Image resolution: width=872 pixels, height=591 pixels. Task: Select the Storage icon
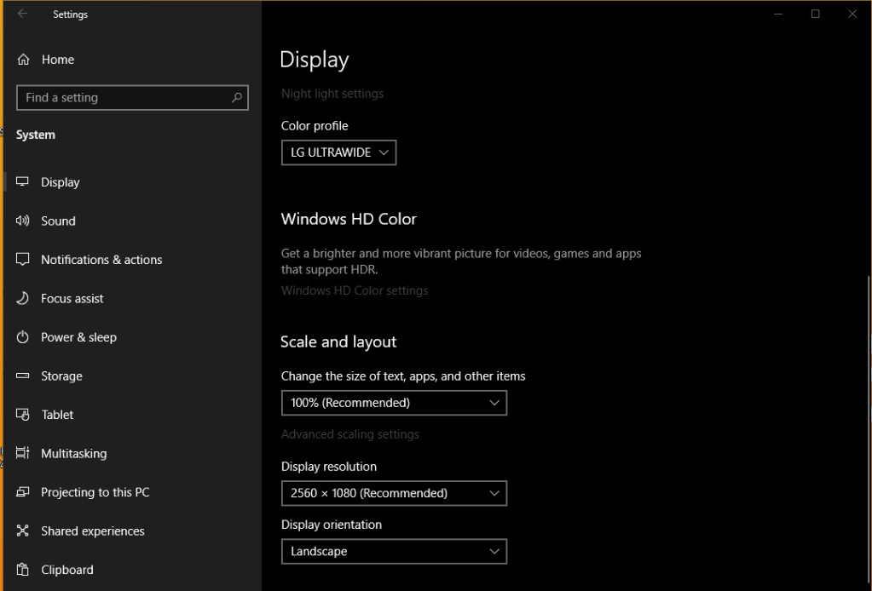pyautogui.click(x=22, y=376)
